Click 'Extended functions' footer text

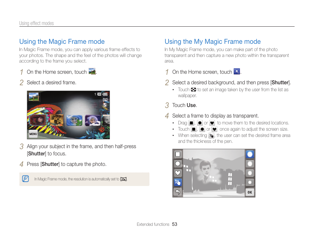pos(153,224)
